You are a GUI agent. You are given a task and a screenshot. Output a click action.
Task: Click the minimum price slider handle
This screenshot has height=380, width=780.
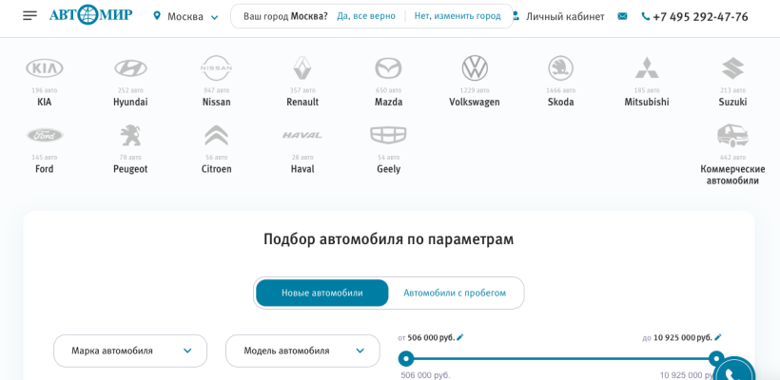pyautogui.click(x=406, y=359)
